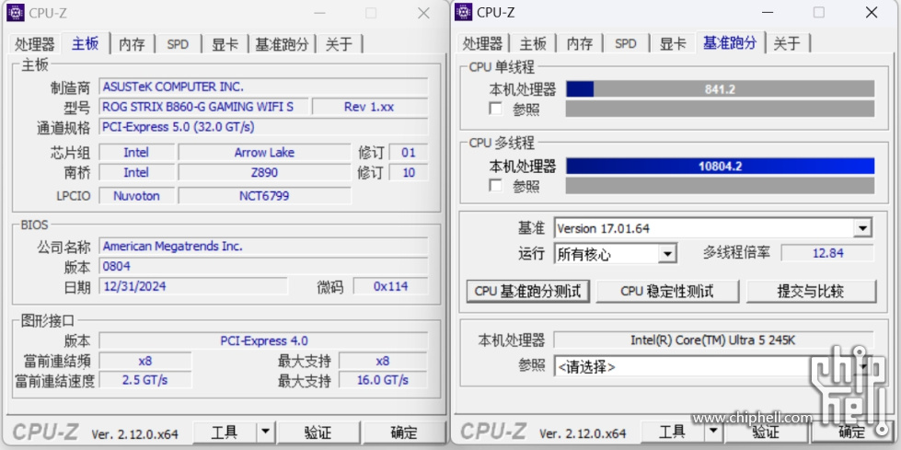Screen dimensions: 901x450
Task: Click the 通道规格 PCI-Express 5.0 field
Action: point(263,126)
